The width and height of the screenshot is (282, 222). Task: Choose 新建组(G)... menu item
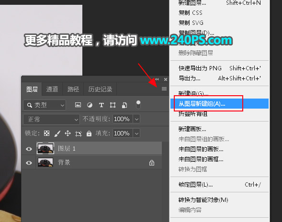click(219, 93)
